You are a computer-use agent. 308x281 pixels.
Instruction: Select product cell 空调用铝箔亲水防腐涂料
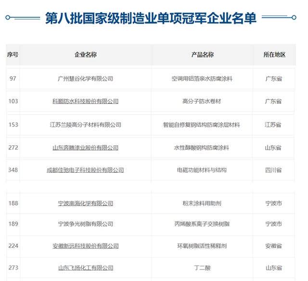[x=202, y=79]
